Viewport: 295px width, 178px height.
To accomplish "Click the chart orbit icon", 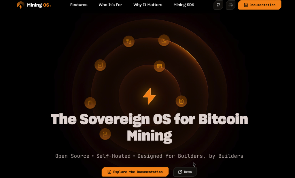I will click(x=164, y=40).
